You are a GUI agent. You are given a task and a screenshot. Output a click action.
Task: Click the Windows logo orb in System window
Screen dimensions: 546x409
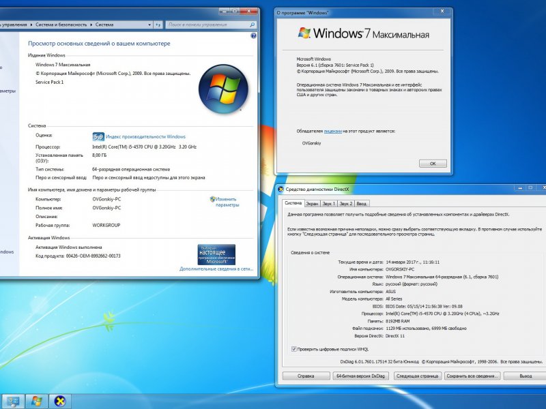click(x=223, y=89)
